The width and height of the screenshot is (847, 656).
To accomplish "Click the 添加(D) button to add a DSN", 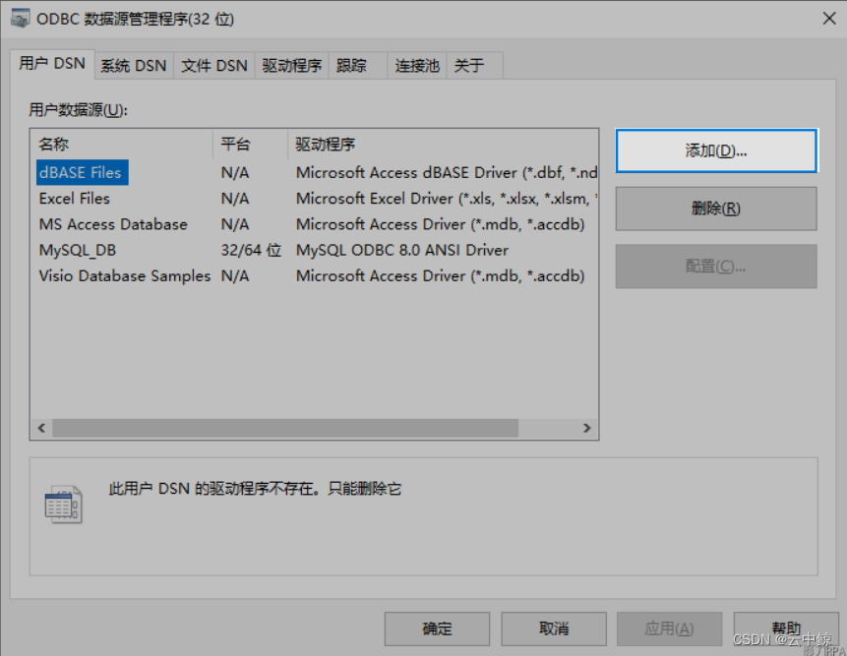I will [715, 150].
